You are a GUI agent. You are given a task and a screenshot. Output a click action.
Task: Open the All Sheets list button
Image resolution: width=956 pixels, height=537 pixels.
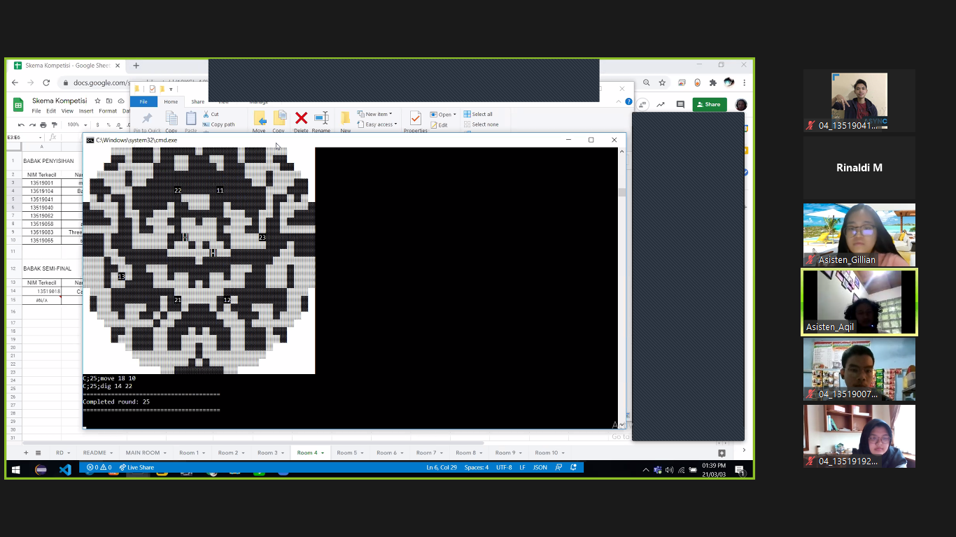click(x=38, y=452)
